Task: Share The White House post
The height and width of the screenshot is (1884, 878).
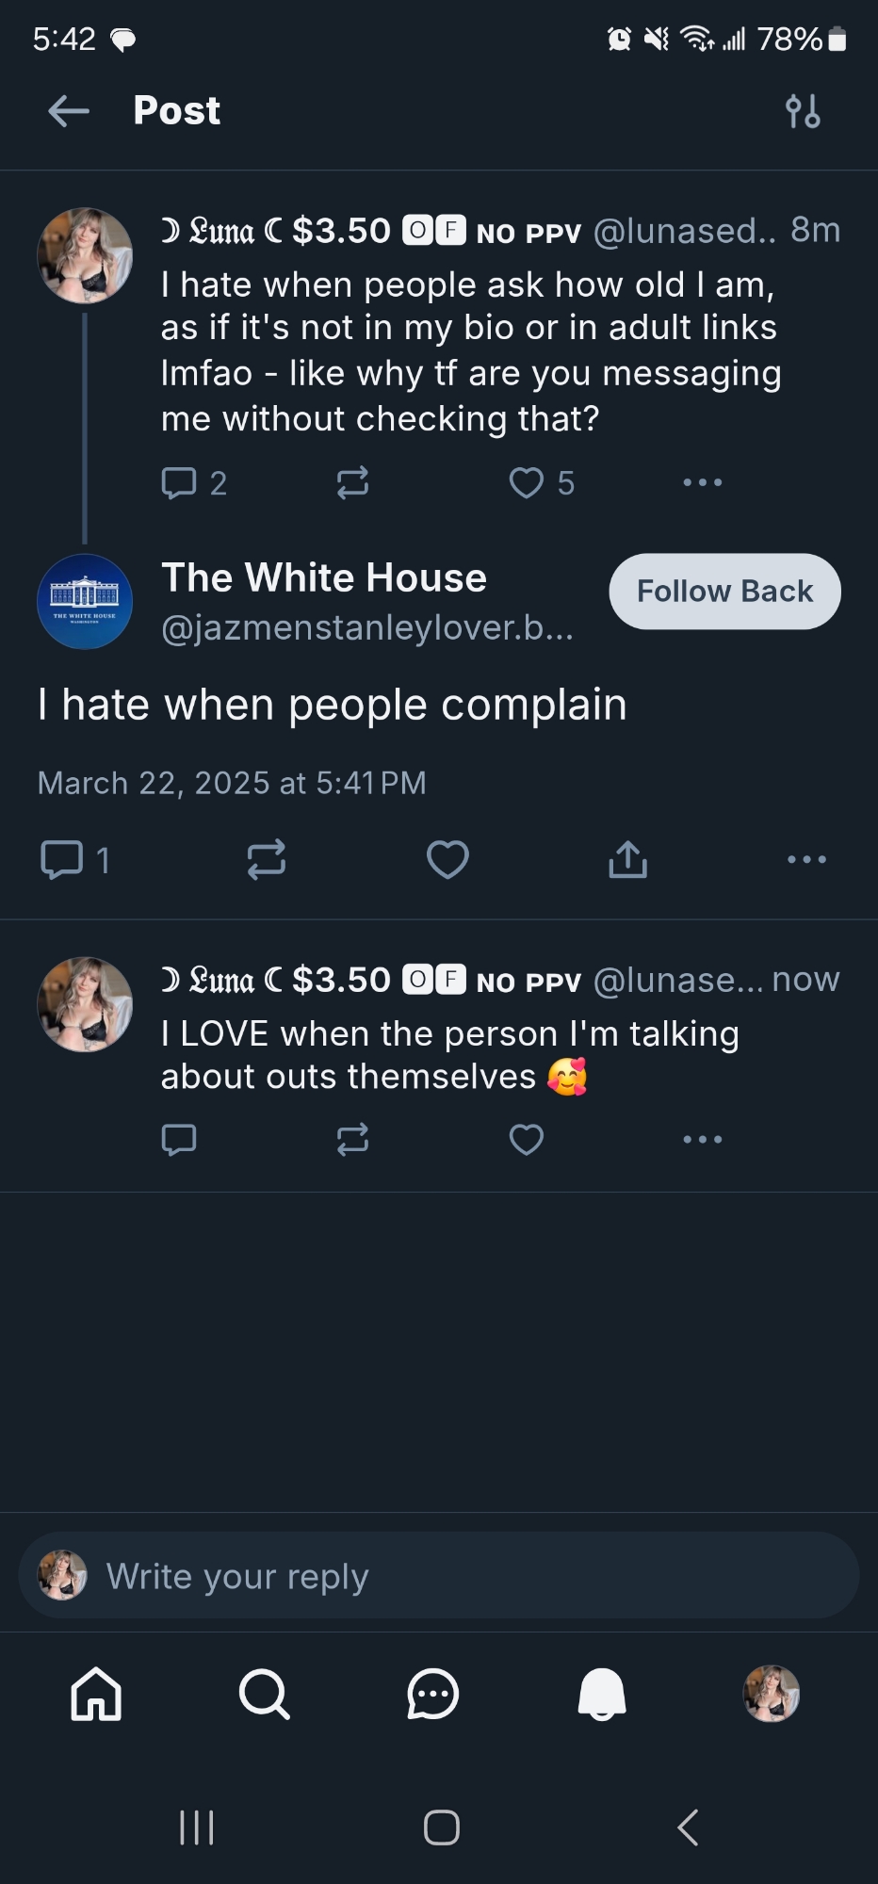Action: [627, 859]
